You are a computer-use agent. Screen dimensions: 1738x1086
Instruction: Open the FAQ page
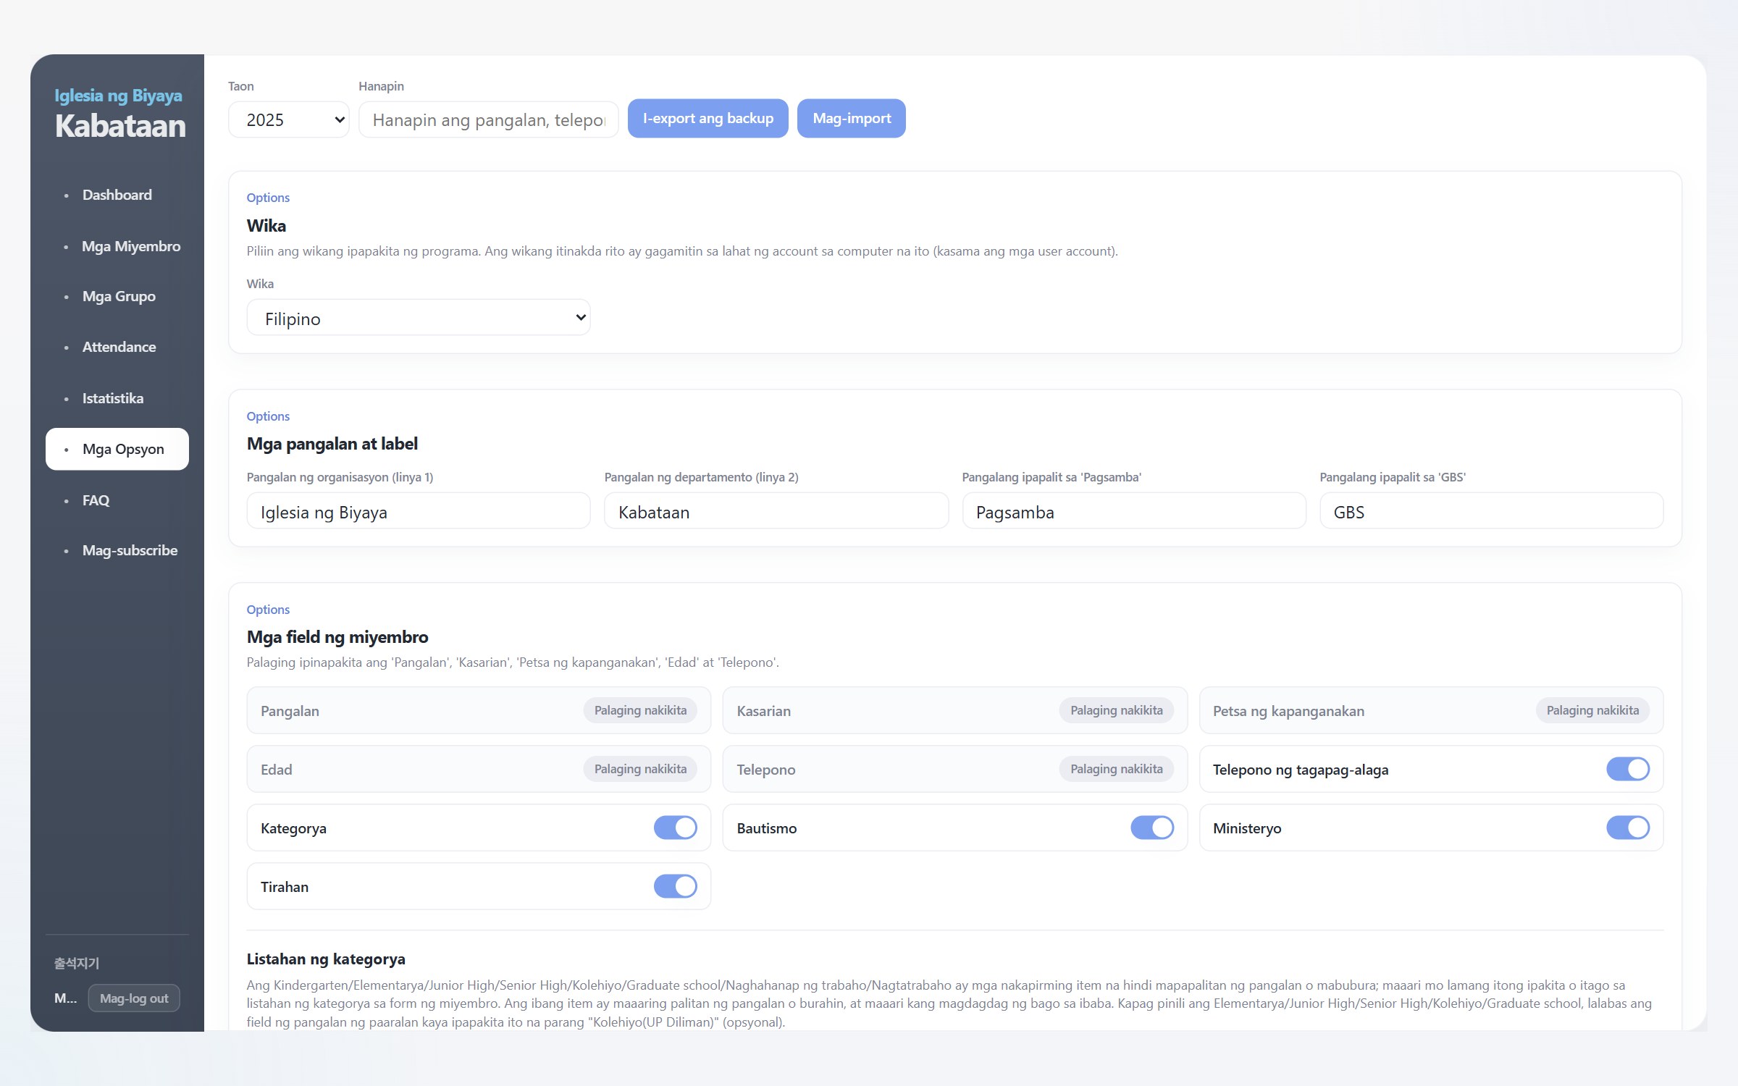pos(117,500)
